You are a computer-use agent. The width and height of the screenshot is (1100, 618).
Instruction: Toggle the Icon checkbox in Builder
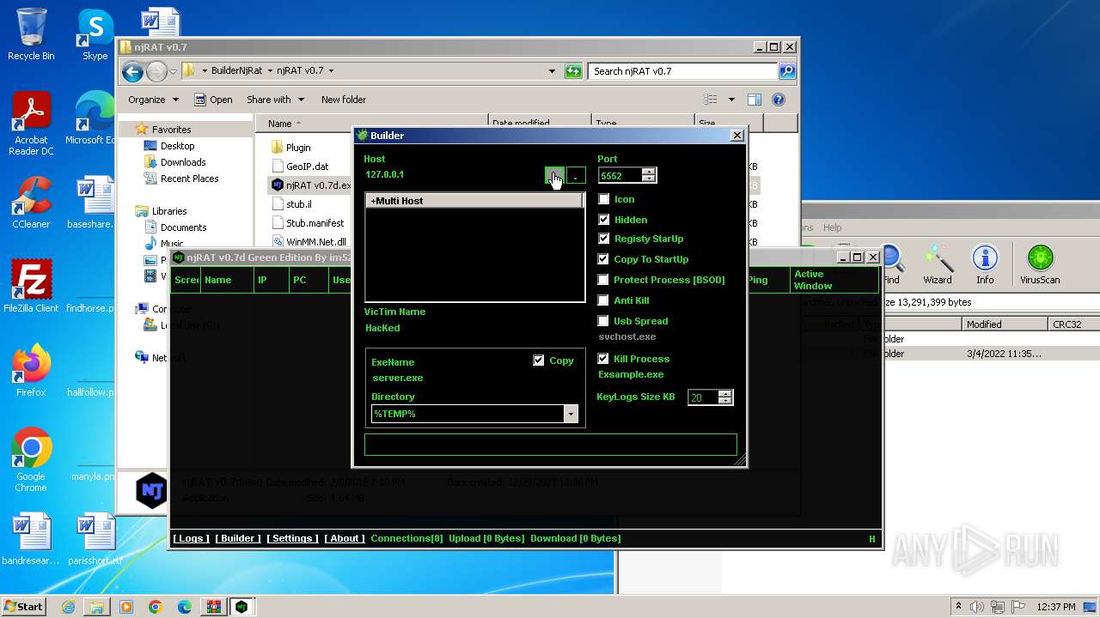[x=603, y=199]
